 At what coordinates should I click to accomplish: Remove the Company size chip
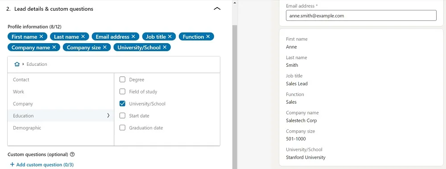(105, 47)
